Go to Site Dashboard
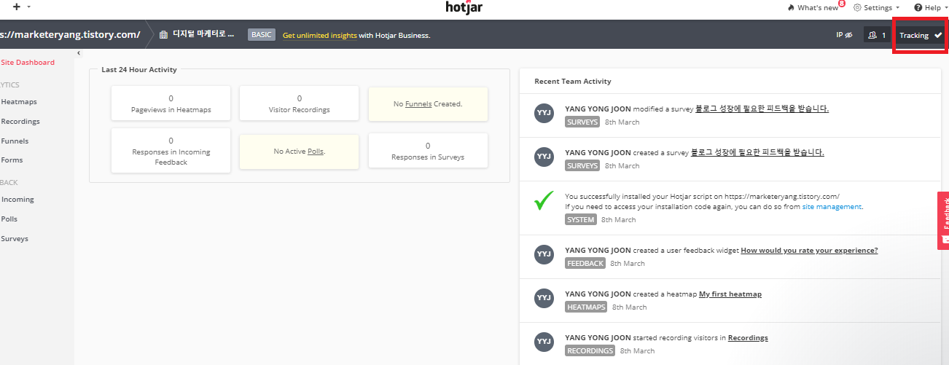This screenshot has height=365, width=949. click(x=28, y=63)
